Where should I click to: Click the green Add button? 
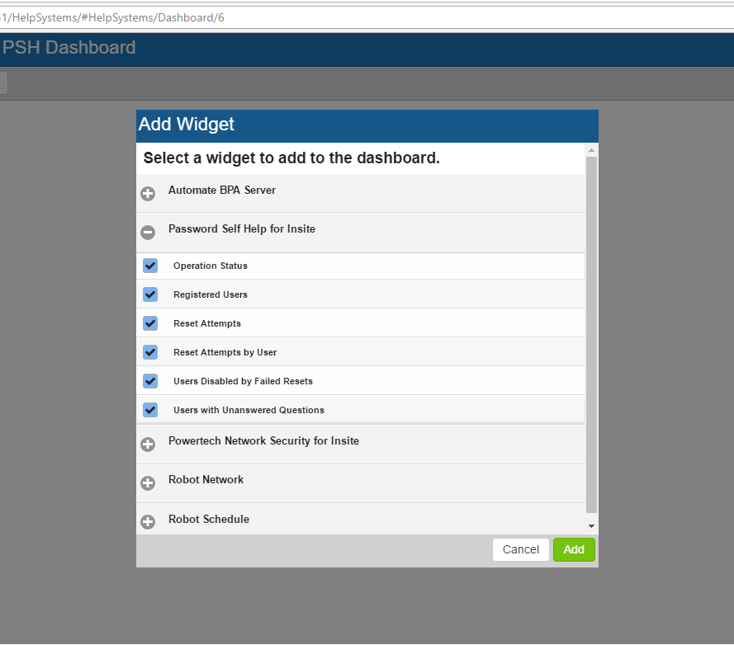point(574,549)
